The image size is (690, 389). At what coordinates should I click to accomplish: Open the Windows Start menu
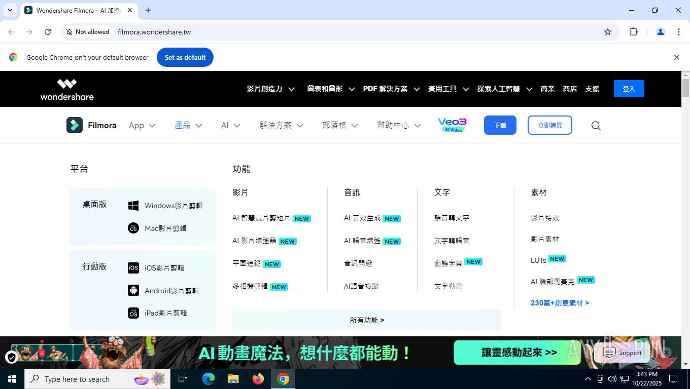[12, 379]
